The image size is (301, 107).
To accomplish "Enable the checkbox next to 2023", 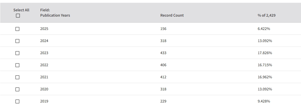I will coord(17,53).
